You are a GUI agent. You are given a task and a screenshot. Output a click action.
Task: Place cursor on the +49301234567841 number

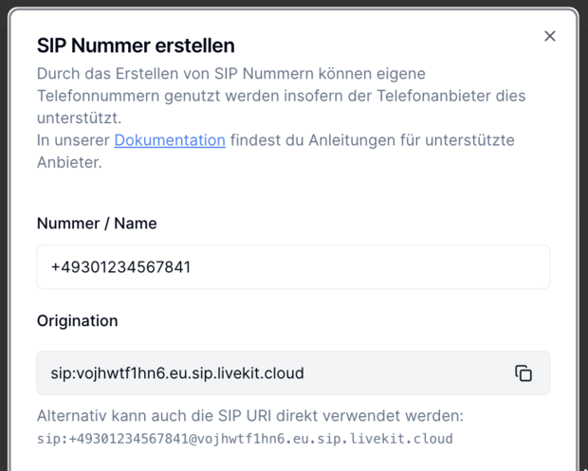point(121,267)
